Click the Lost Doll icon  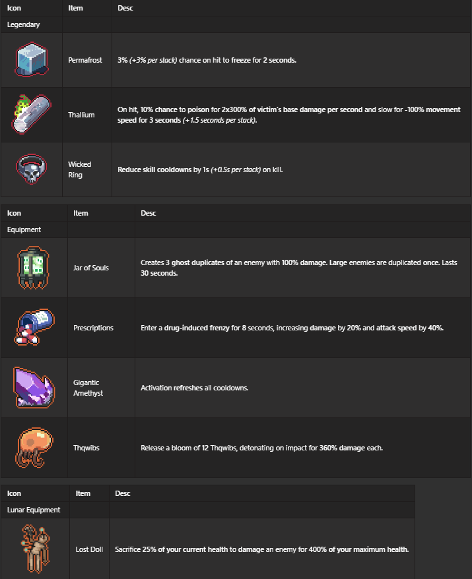click(x=34, y=549)
